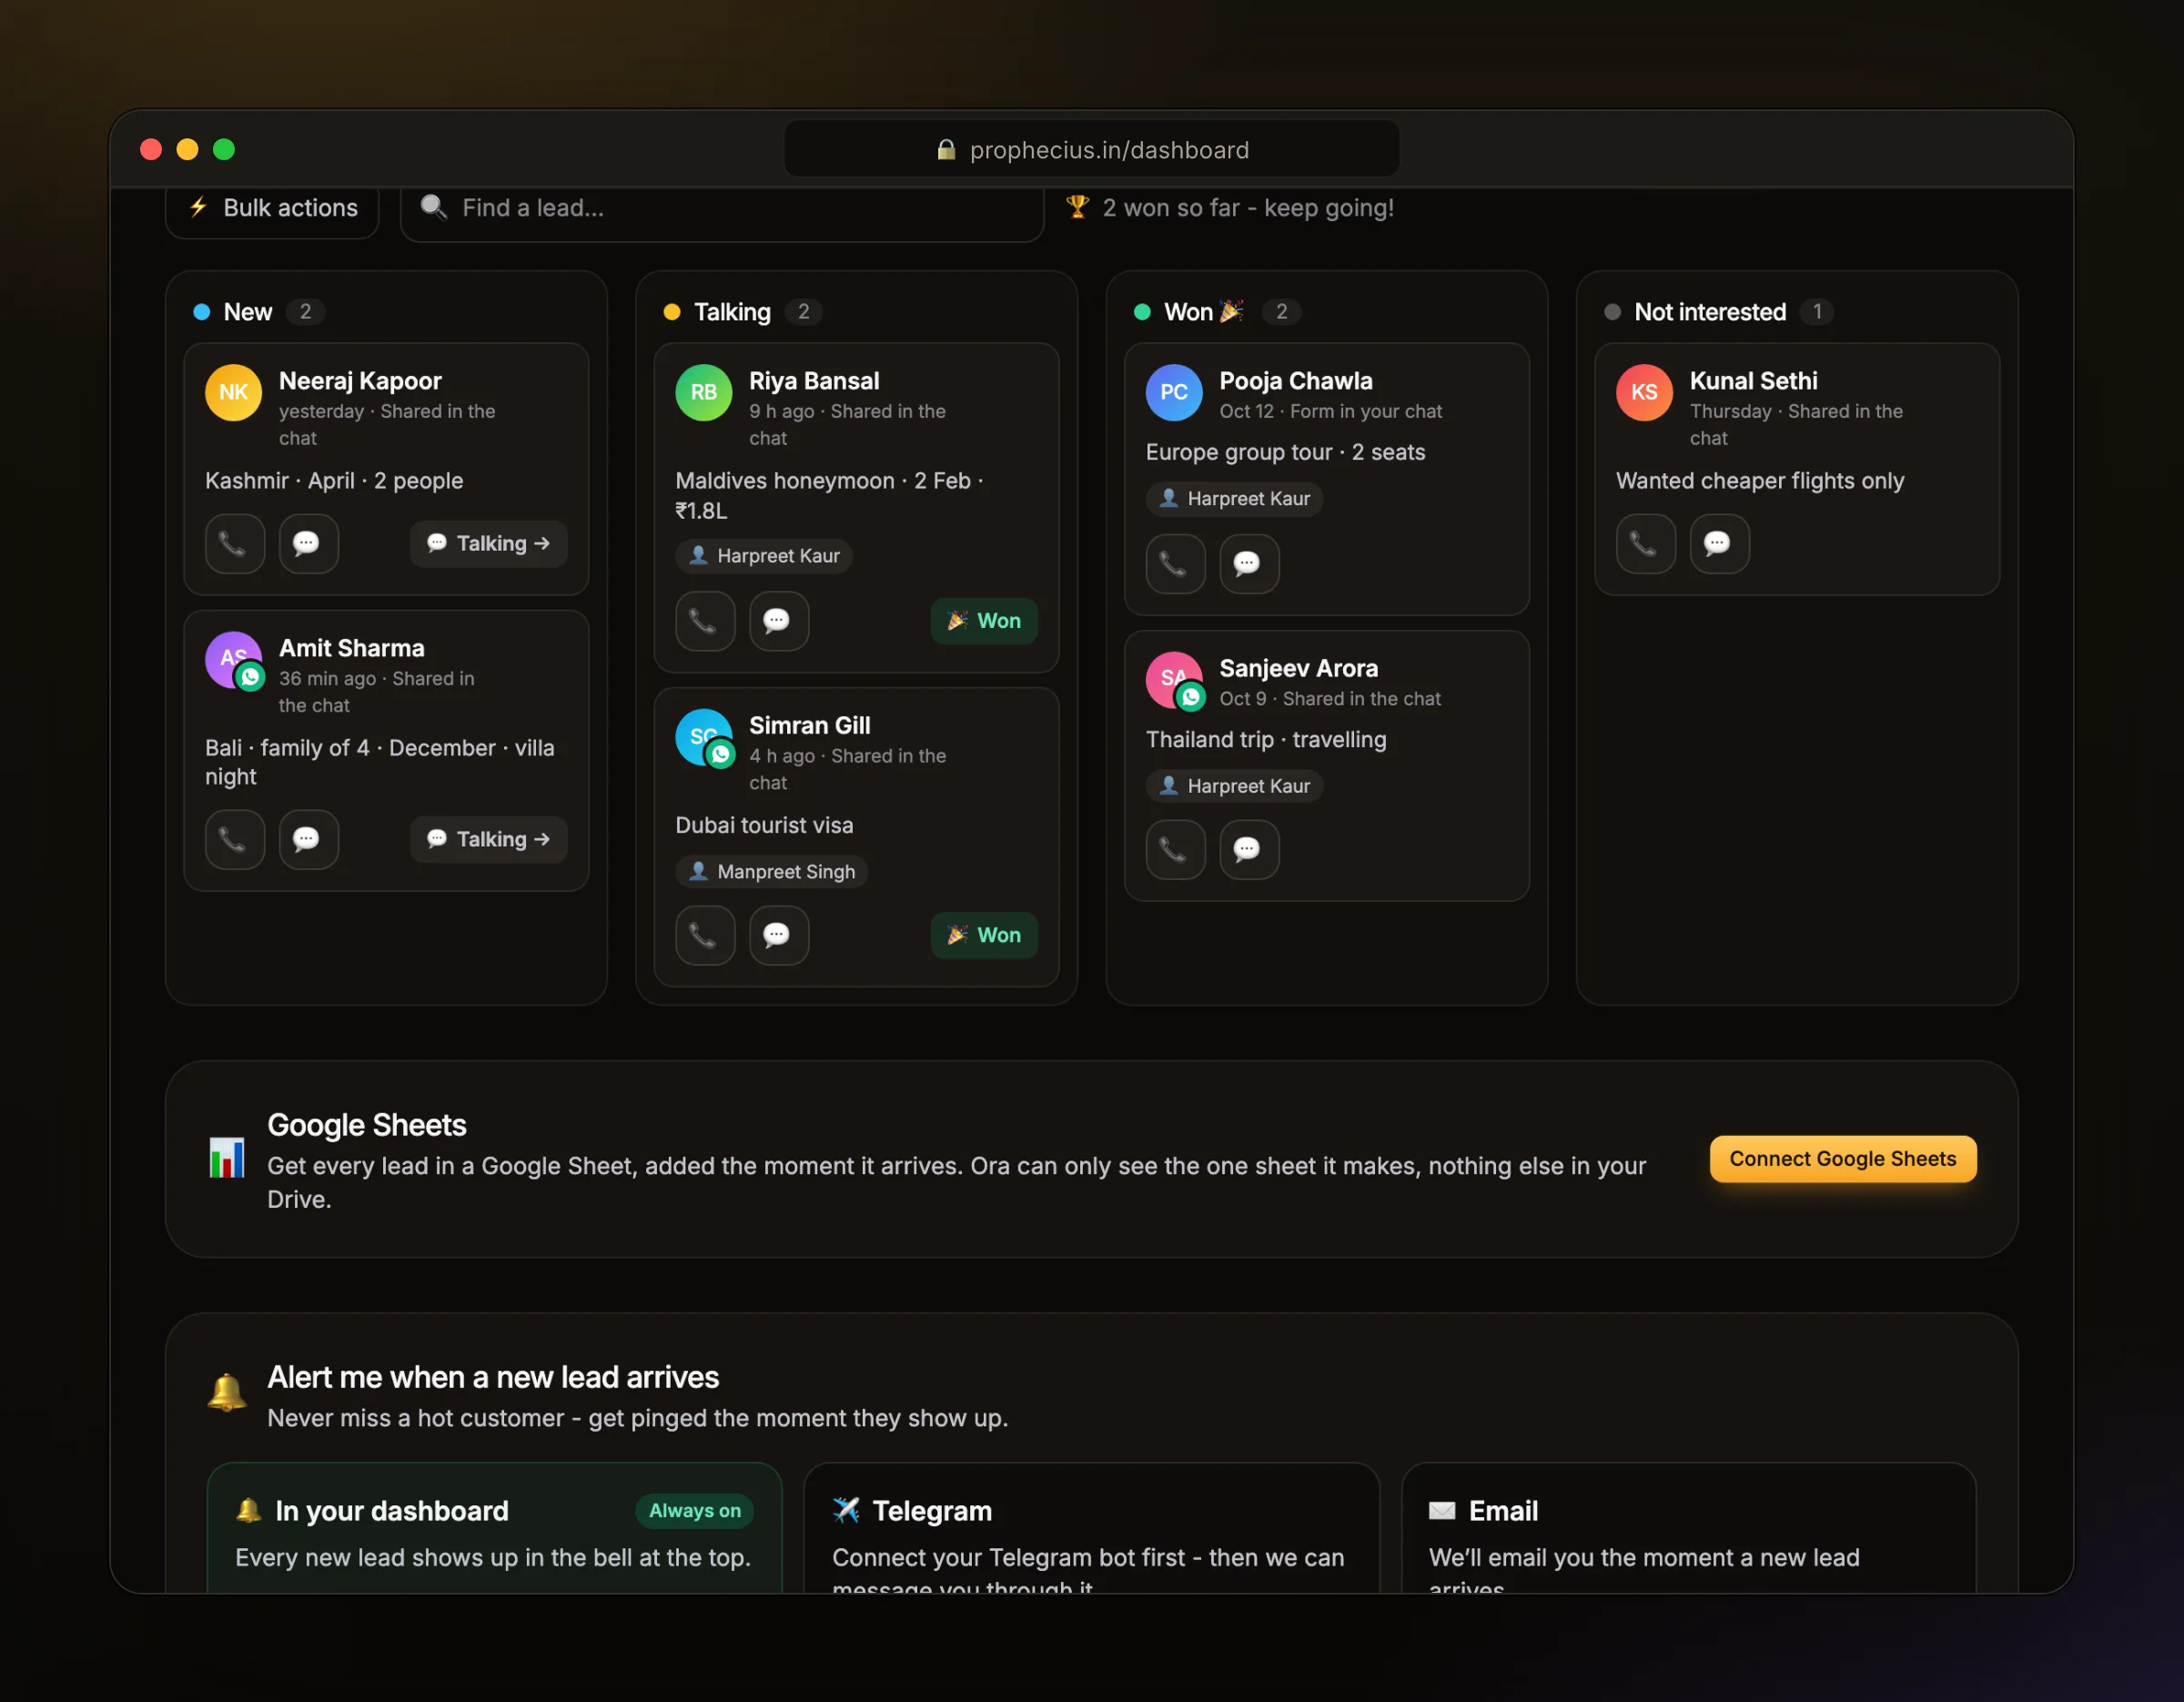Open Harpreet Kaur assignee on Pooja Chawla
This screenshot has height=1702, width=2184.
[1234, 499]
